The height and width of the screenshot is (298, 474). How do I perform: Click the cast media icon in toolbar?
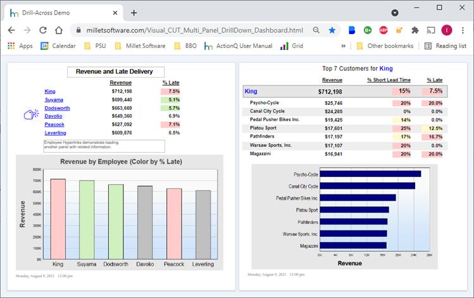coord(431,30)
